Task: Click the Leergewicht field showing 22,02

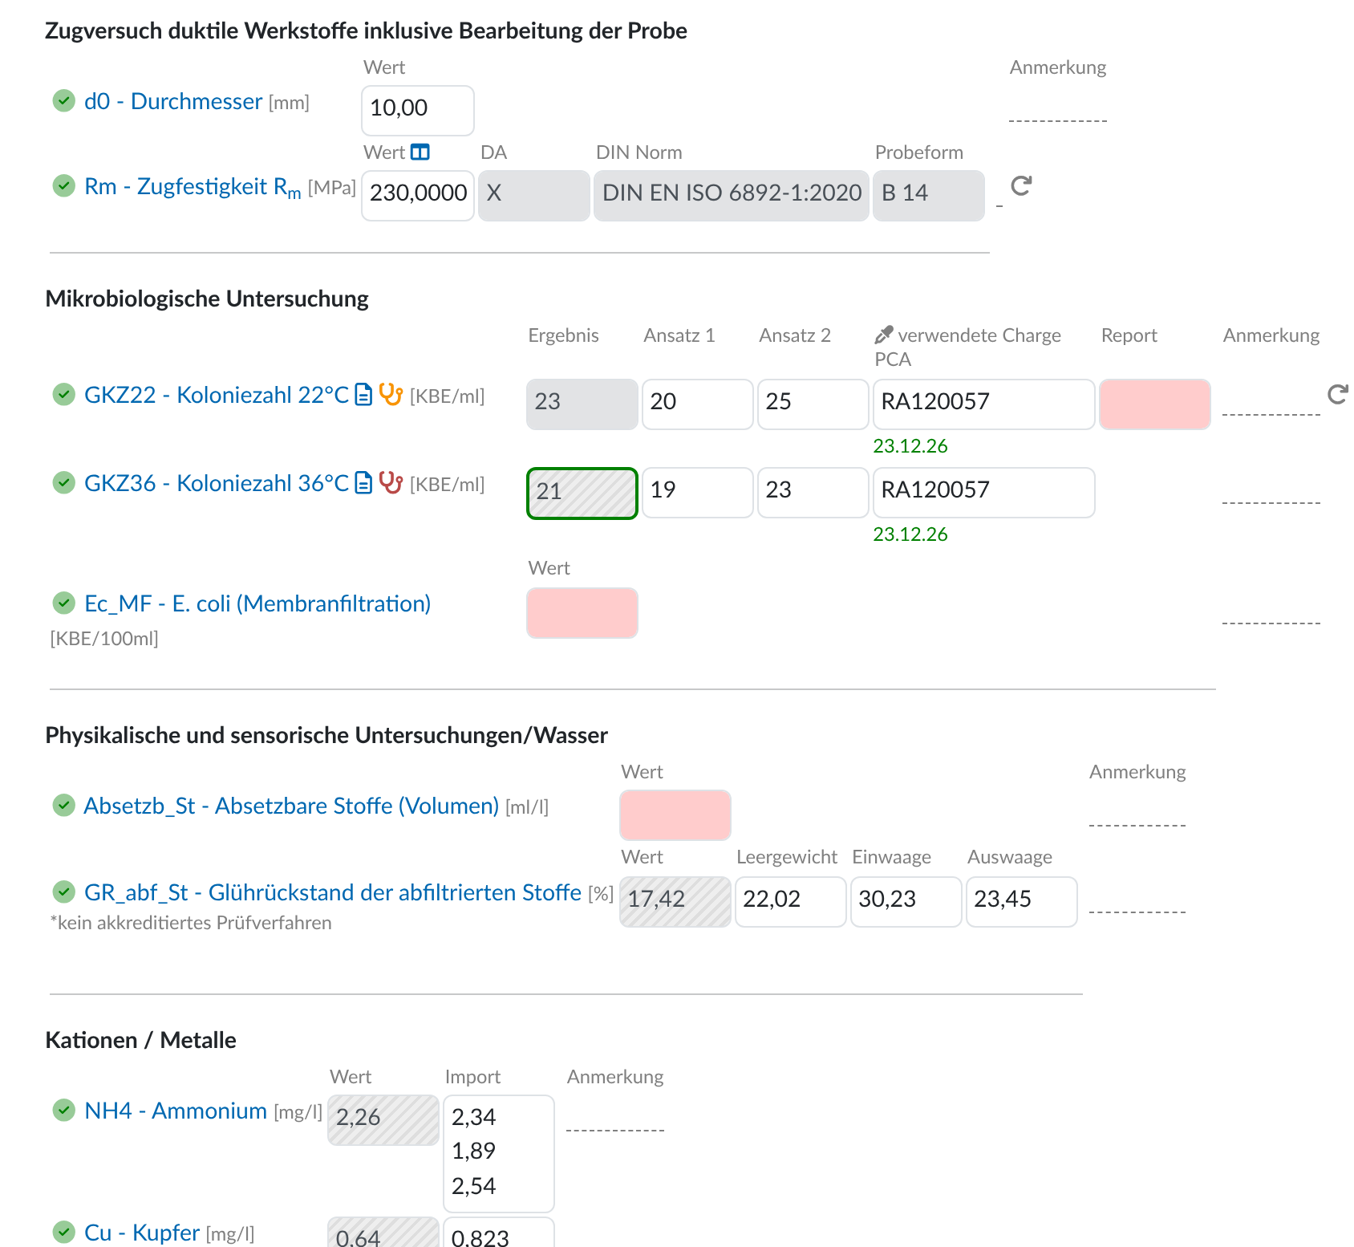Action: 791,902
